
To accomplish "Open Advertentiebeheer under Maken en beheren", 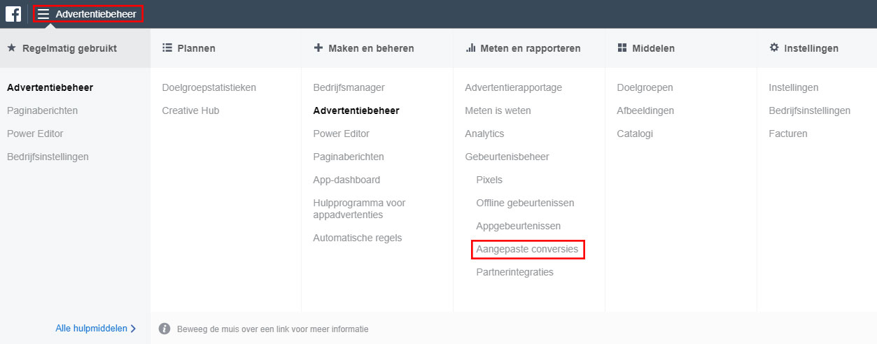I will coord(356,110).
